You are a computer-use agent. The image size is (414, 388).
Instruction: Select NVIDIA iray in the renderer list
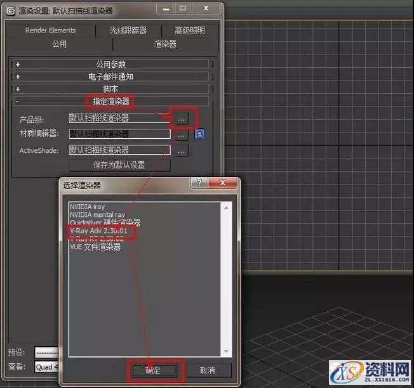pyautogui.click(x=87, y=207)
